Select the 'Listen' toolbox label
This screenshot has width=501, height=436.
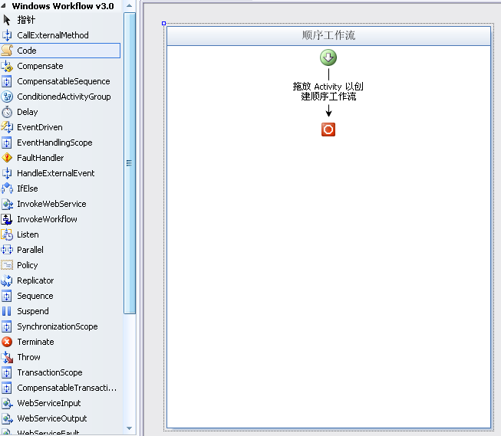[28, 234]
